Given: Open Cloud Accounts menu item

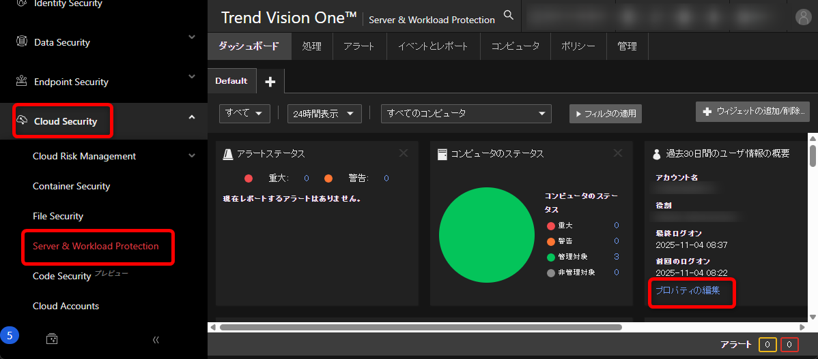Looking at the screenshot, I should click(66, 306).
